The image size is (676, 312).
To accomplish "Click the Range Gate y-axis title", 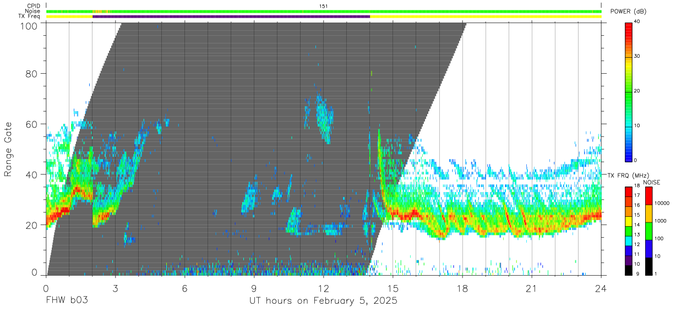I will [x=8, y=150].
